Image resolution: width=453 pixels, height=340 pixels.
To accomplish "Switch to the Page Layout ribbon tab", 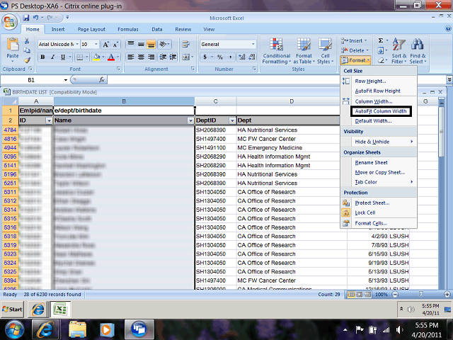I will [91, 30].
